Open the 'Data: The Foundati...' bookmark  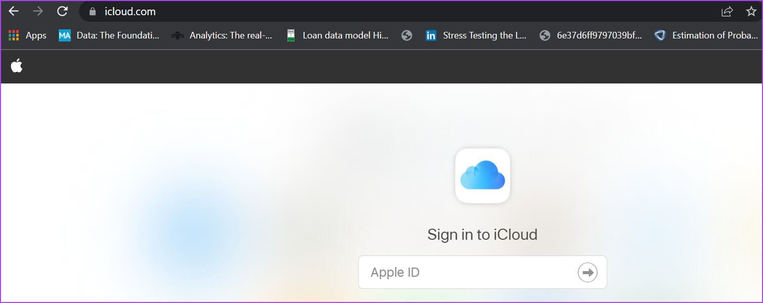coord(109,35)
